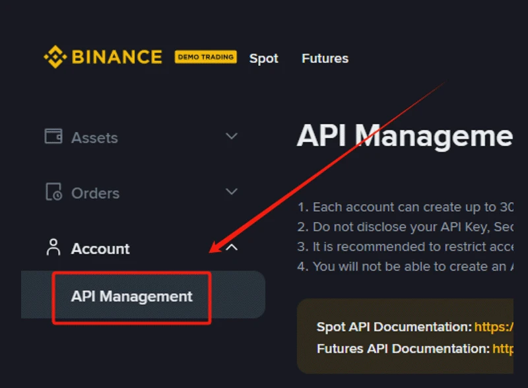Collapse the Account chevron
This screenshot has height=388, width=528.
(x=232, y=247)
